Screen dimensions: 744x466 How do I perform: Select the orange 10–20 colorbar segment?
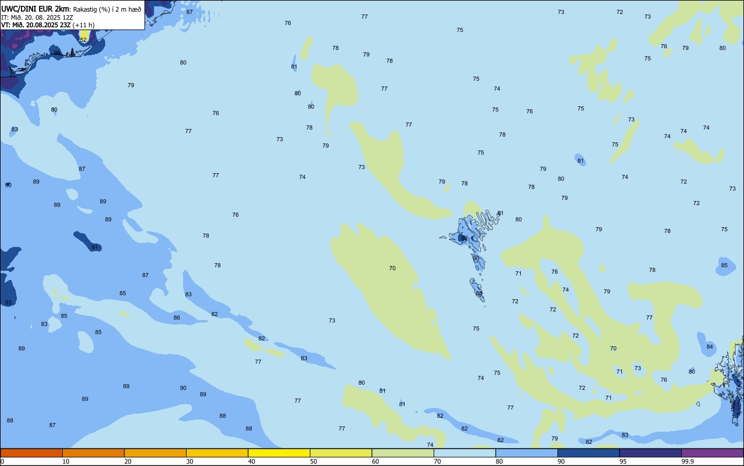pyautogui.click(x=93, y=453)
